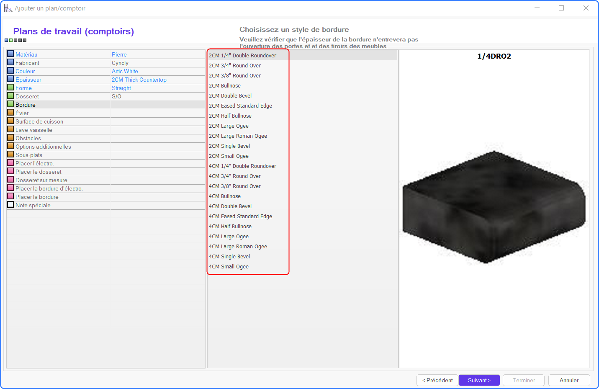
Task: Click the green square icon beside Forme
Action: coord(10,88)
